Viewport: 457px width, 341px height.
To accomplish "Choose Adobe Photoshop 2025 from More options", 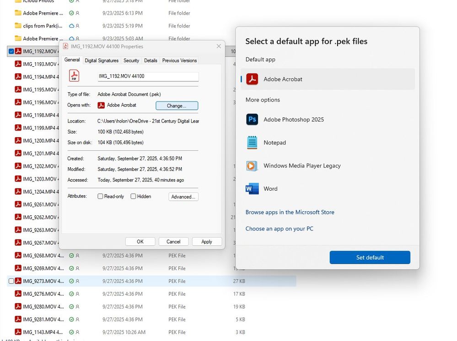I will [328, 119].
